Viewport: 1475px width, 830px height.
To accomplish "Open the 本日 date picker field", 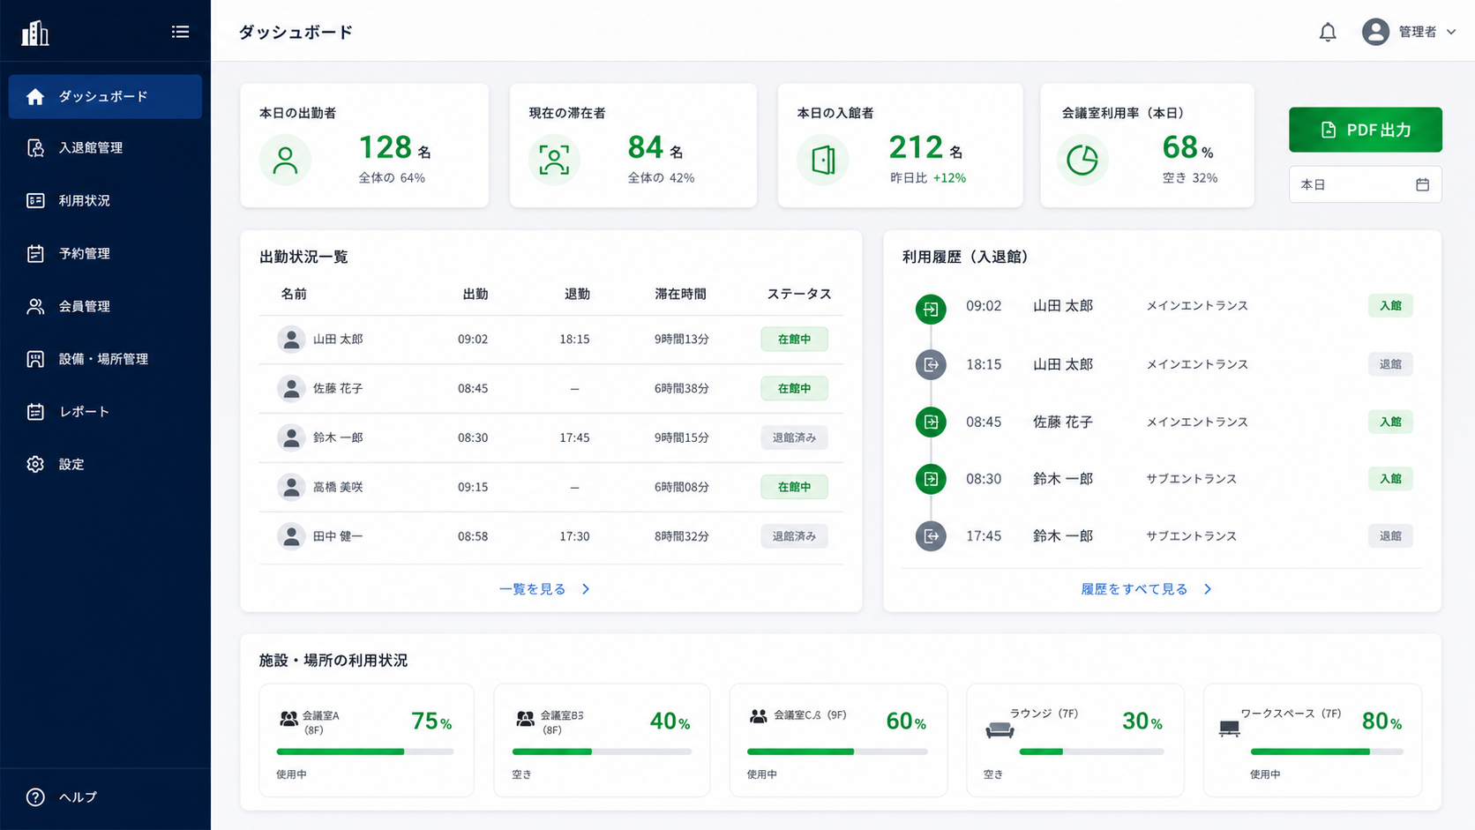I will [x=1365, y=184].
